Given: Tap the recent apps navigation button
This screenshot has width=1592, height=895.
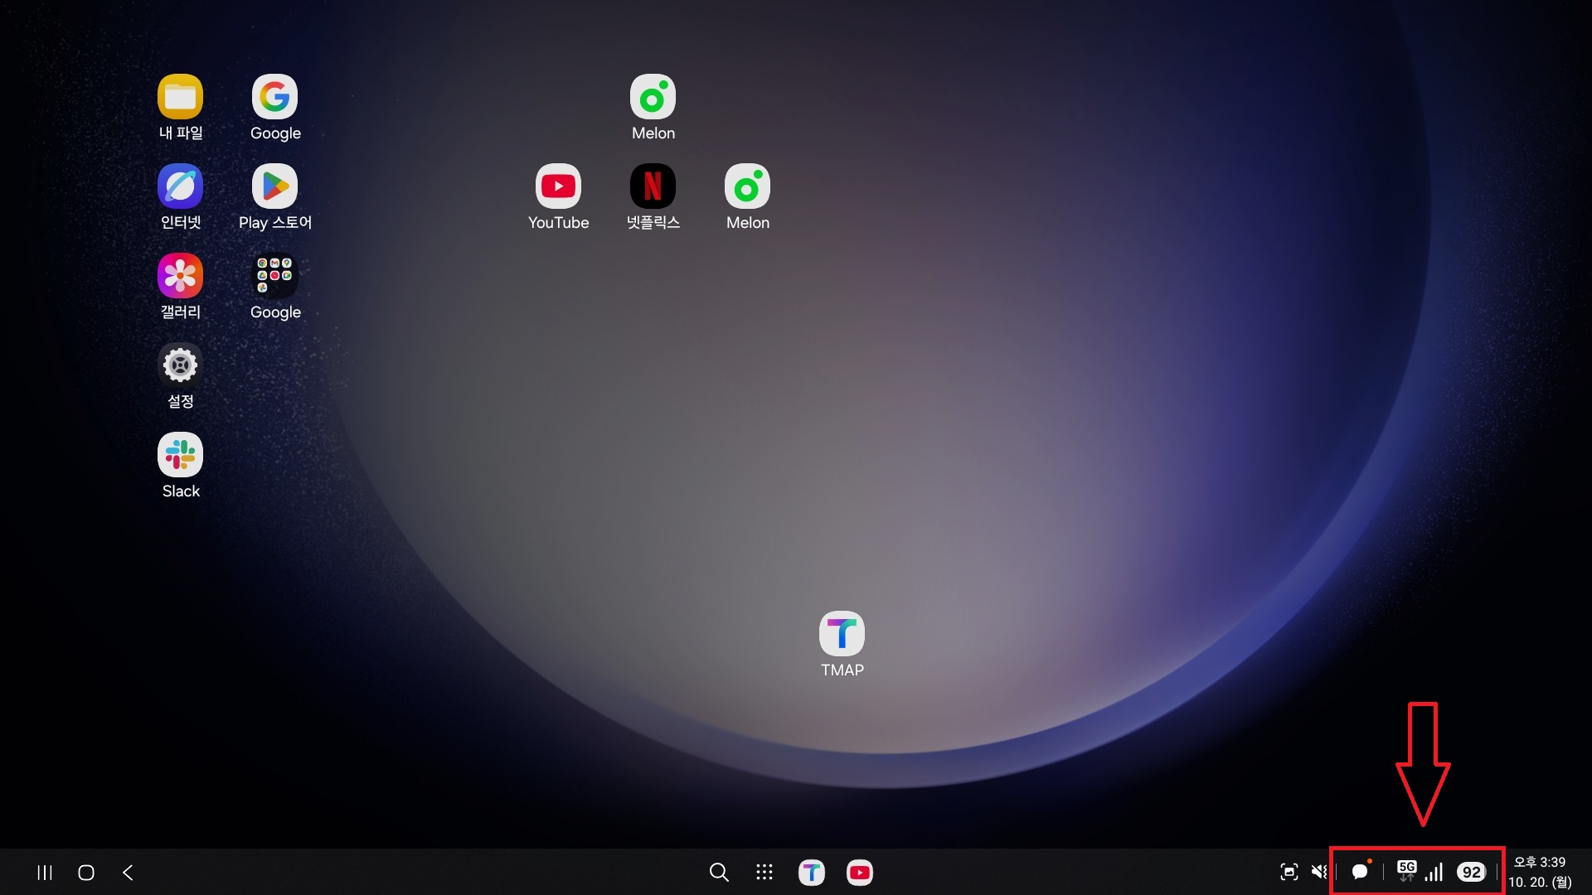Looking at the screenshot, I should pyautogui.click(x=45, y=872).
